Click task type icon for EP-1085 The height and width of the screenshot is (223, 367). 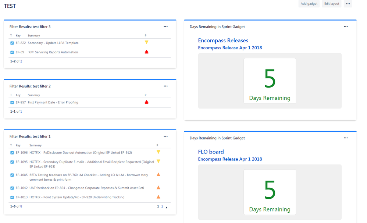pyautogui.click(x=12, y=175)
